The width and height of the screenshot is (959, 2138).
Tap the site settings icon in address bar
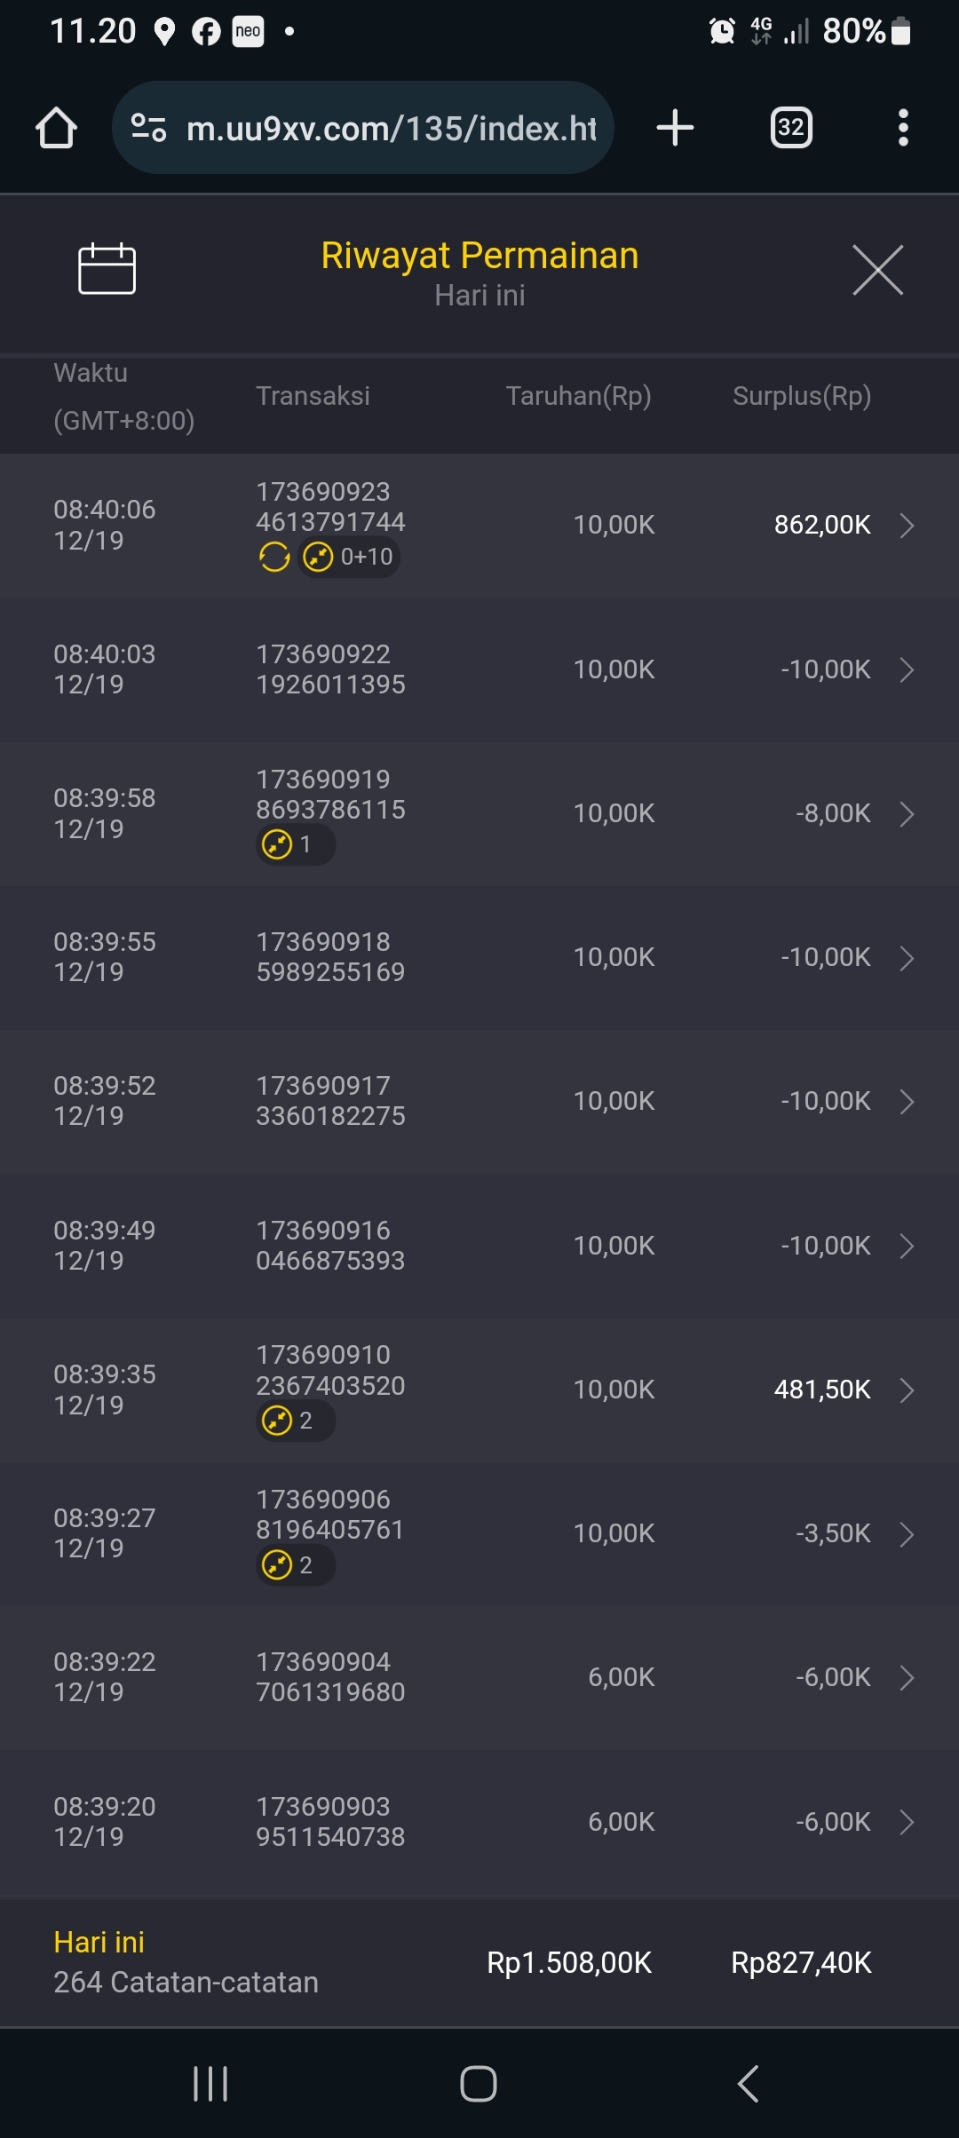(148, 128)
